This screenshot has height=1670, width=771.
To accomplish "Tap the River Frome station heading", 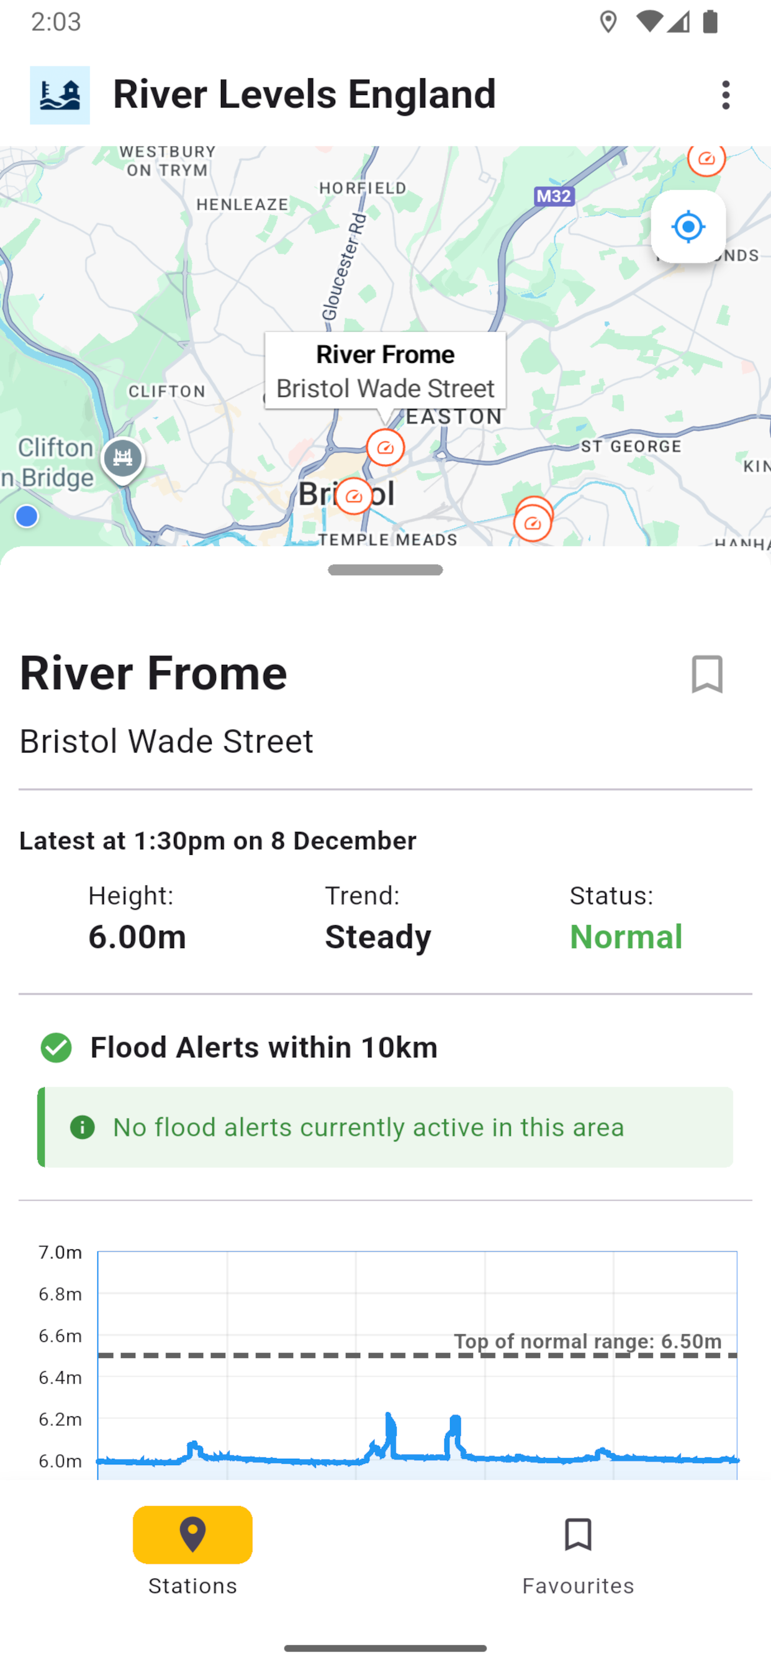I will coord(153,673).
